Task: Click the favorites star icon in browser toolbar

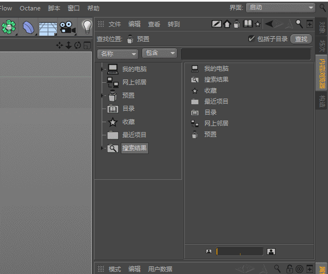Action: [x=257, y=24]
